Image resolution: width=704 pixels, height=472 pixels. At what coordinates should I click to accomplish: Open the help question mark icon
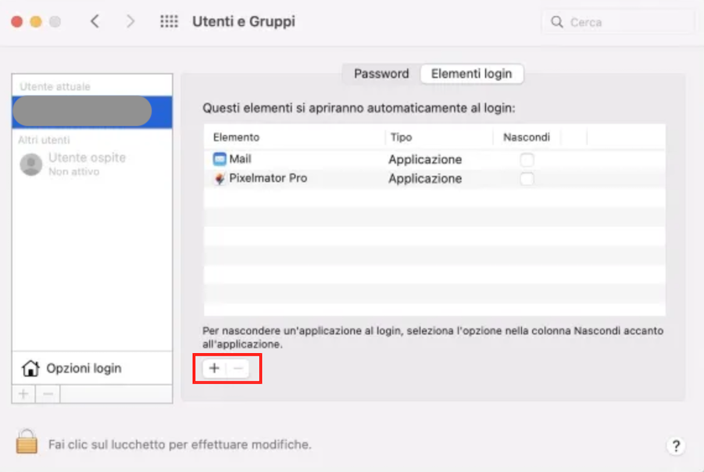(676, 445)
